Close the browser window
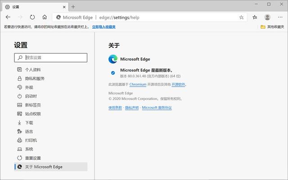This screenshot has width=288, height=180. (282, 4)
